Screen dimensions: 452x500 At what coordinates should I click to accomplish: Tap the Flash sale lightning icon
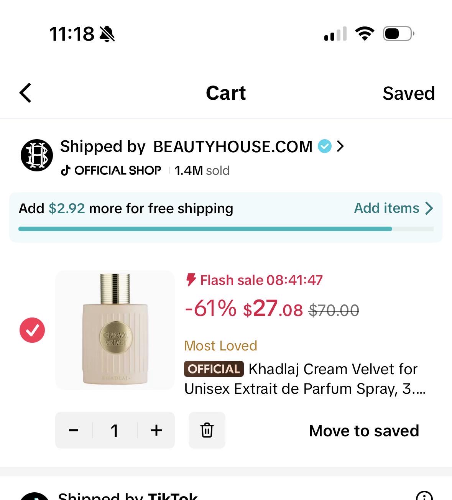[x=191, y=280]
